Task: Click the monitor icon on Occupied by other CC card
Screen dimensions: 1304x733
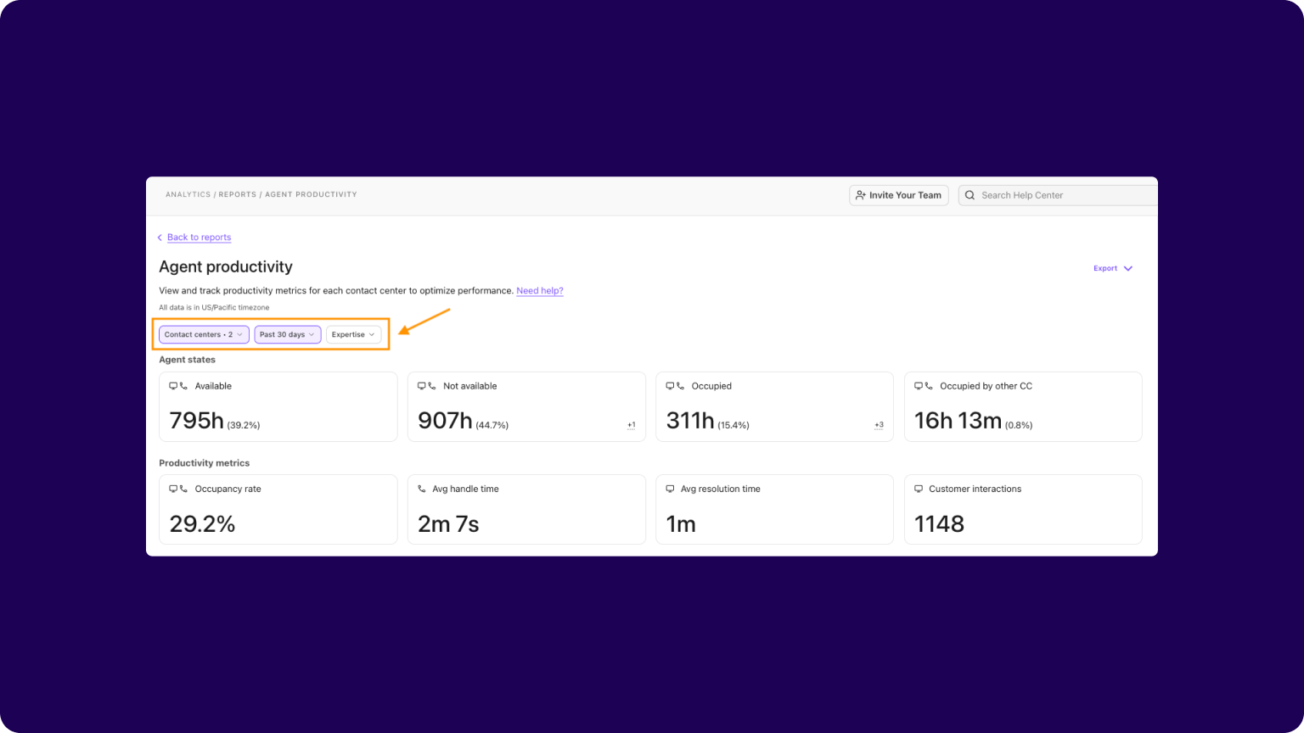Action: [x=918, y=386]
